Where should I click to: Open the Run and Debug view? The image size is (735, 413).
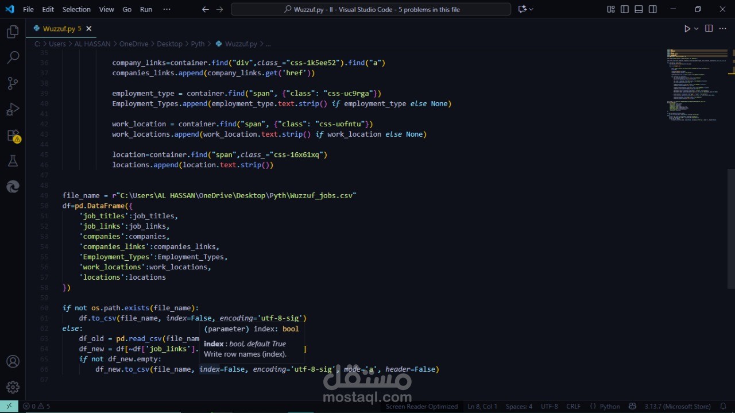(13, 109)
